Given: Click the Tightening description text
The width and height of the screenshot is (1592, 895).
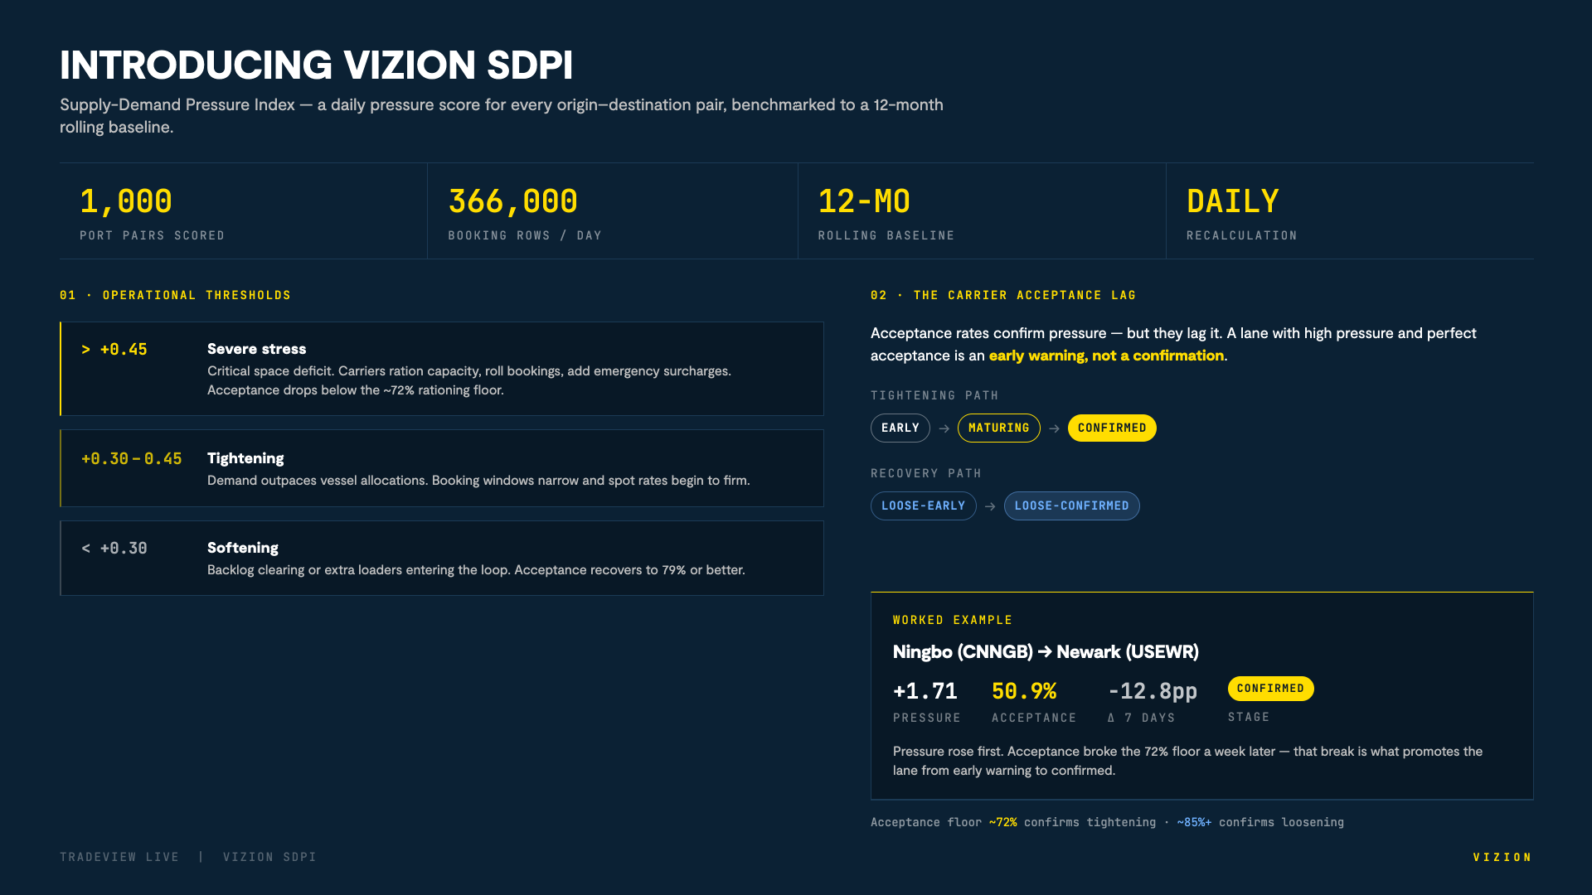Looking at the screenshot, I should click(478, 481).
